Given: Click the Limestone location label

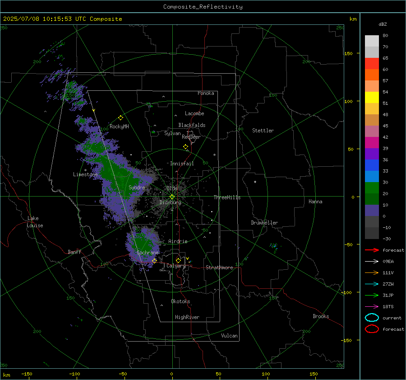Looking at the screenshot, I should pos(85,174).
